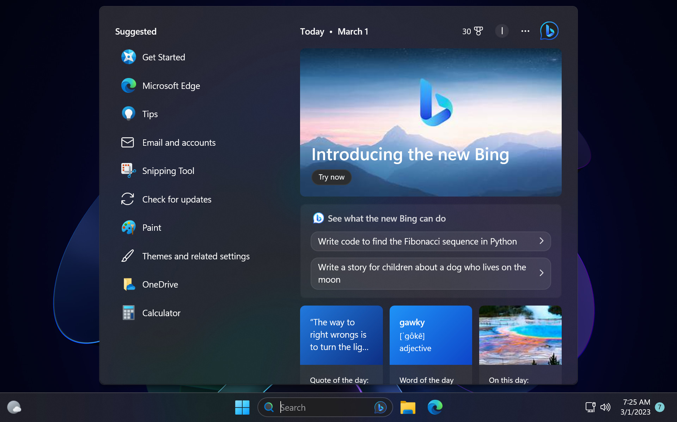
Task: Click the Today March 1 heading
Action: click(334, 31)
